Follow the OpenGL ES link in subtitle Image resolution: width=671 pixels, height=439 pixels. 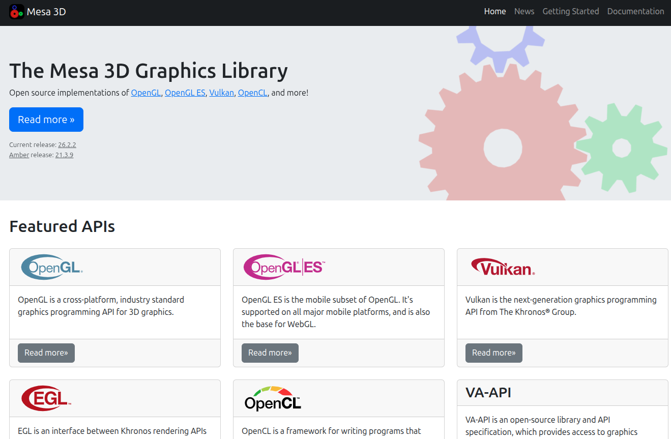tap(185, 93)
